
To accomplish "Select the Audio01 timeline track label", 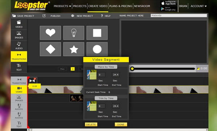I will pos(19,107).
